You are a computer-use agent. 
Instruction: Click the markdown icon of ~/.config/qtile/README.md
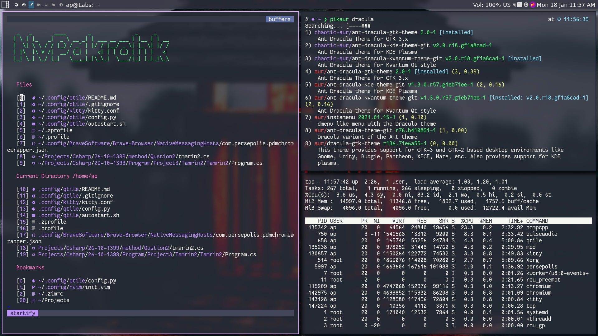coord(34,98)
